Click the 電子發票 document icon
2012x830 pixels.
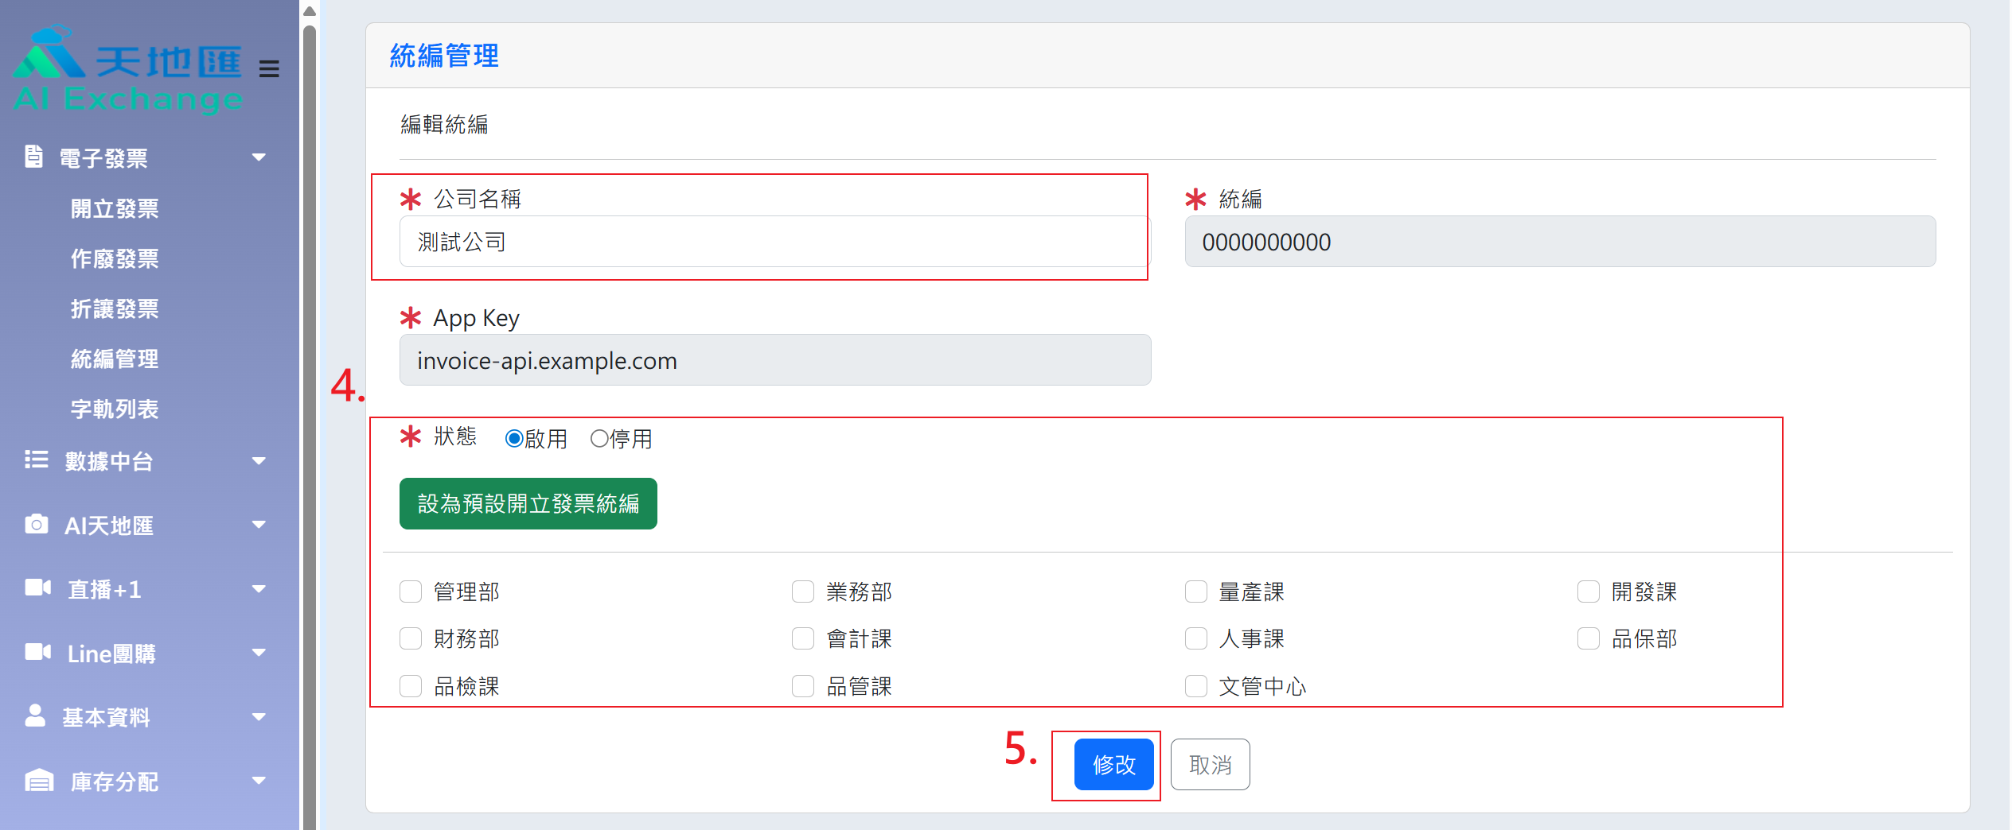click(x=33, y=157)
